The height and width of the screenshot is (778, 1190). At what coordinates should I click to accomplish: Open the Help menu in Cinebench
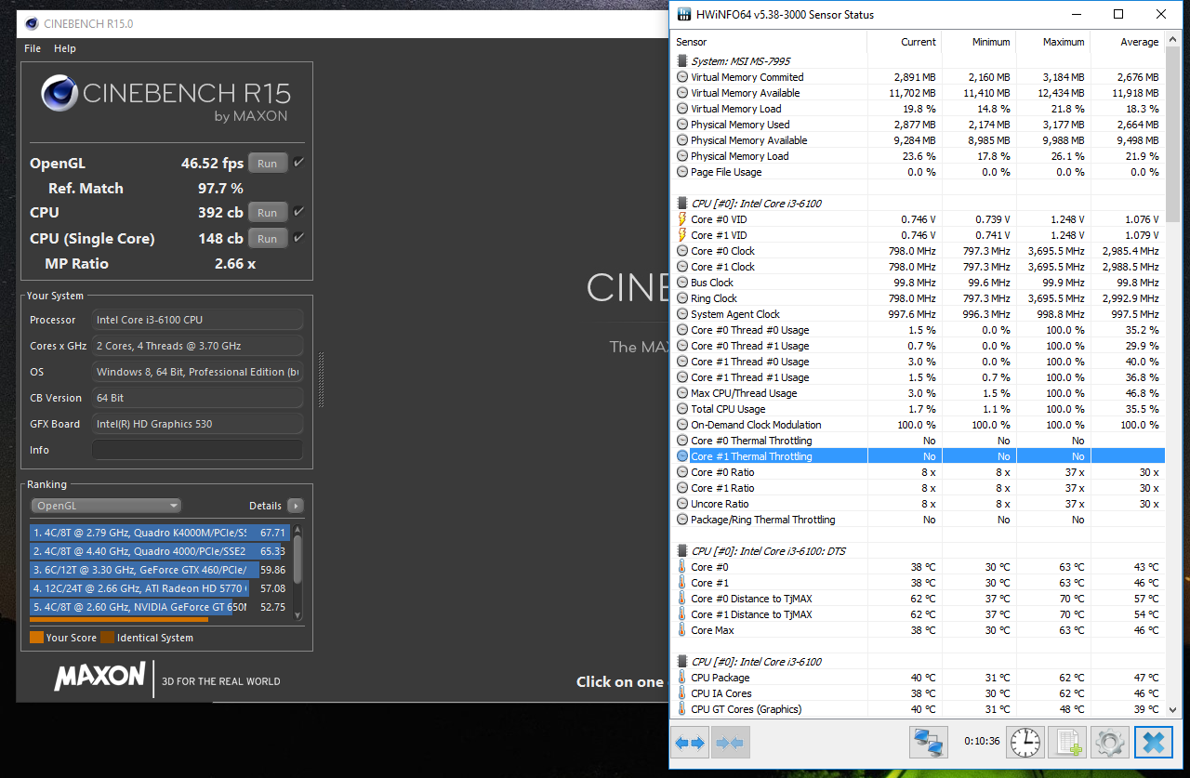(65, 48)
